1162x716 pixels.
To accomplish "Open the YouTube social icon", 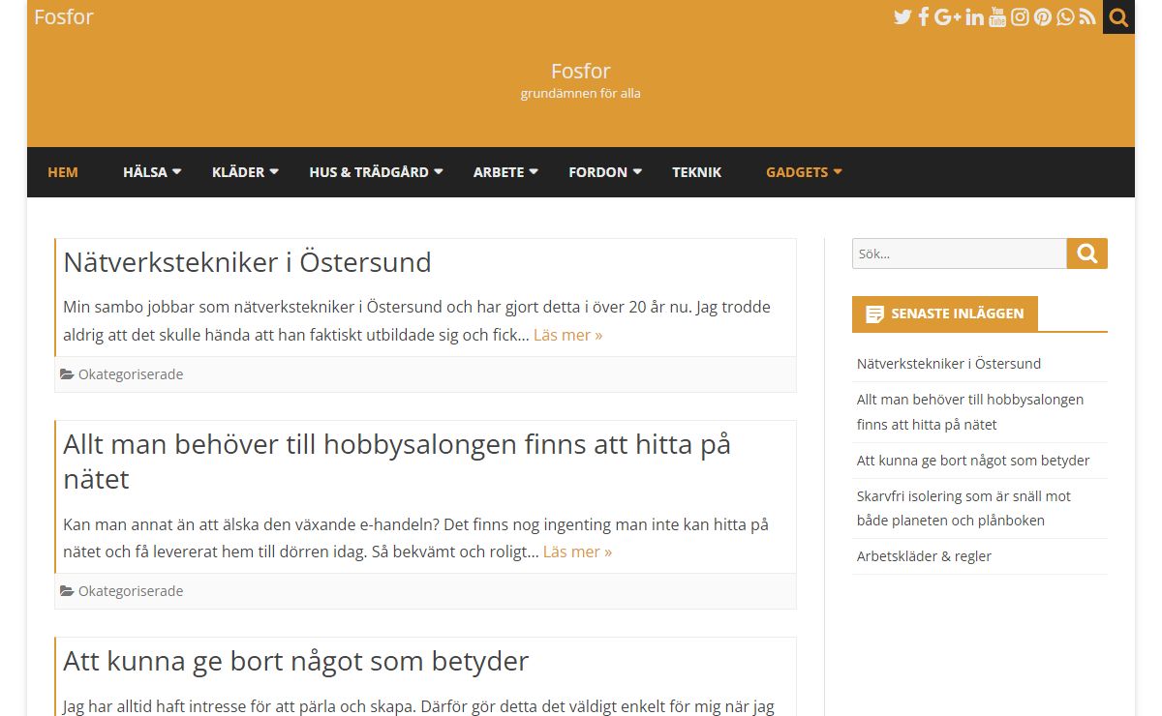I will (x=997, y=16).
